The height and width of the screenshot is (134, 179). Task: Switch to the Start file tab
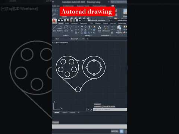point(57,39)
